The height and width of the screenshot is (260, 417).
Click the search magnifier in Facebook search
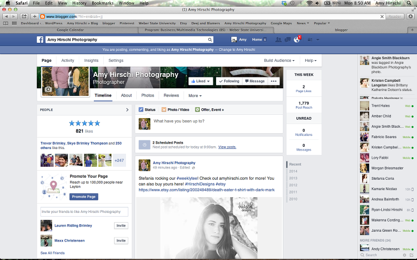210,40
